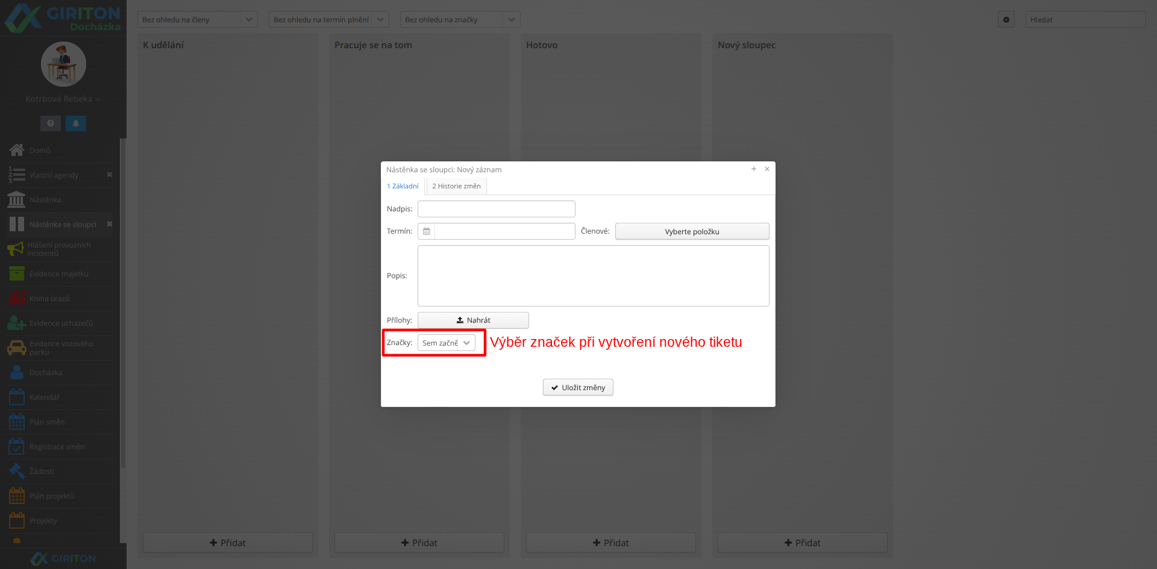
Task: Maximize dialog with the plus icon
Action: coord(754,169)
